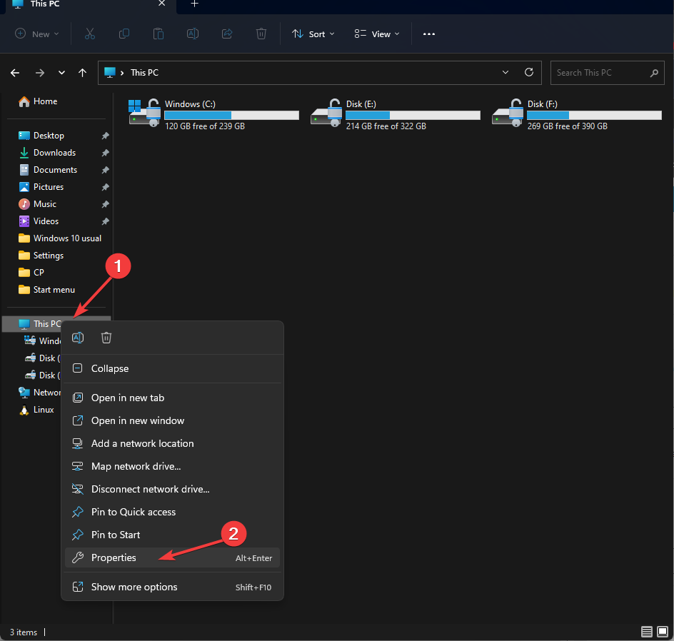Open the View dropdown
The height and width of the screenshot is (641, 674).
tap(377, 34)
